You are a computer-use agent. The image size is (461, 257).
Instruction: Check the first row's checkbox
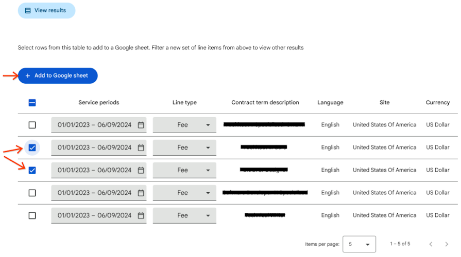[x=32, y=125]
